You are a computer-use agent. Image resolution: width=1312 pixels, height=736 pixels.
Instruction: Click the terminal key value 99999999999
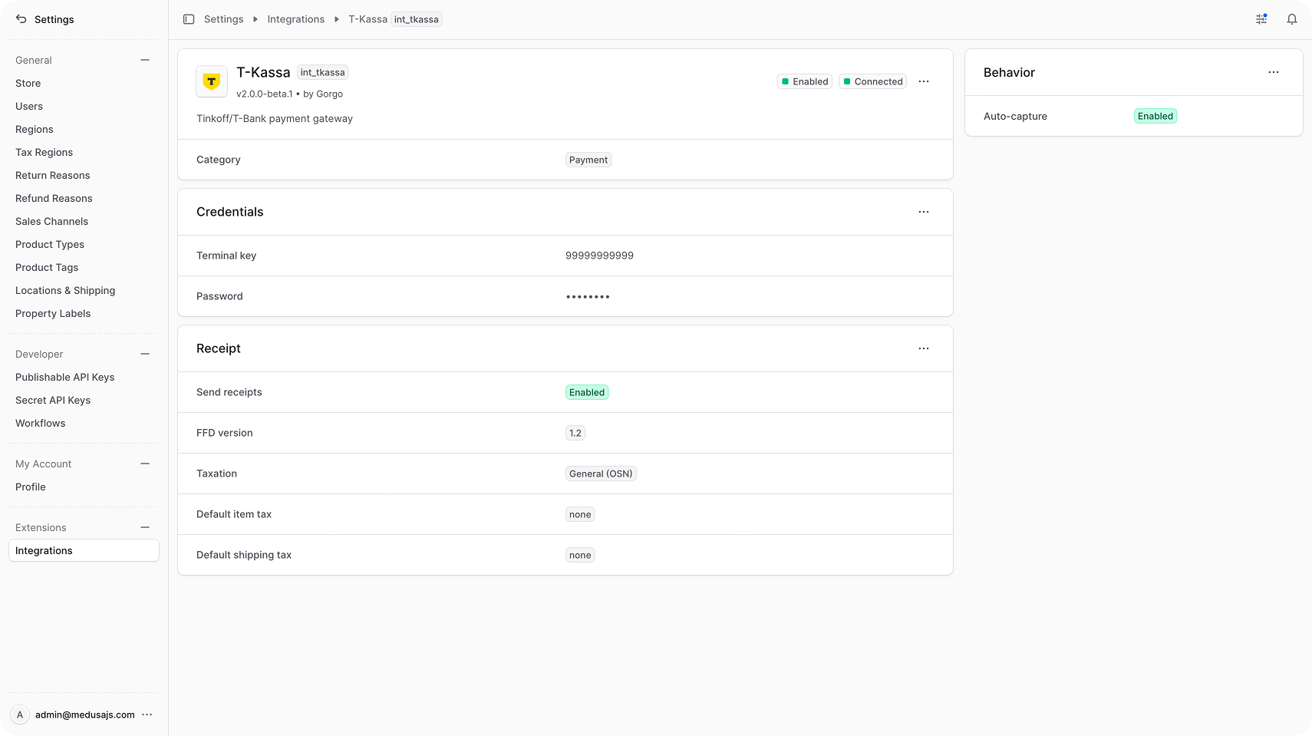pyautogui.click(x=599, y=256)
